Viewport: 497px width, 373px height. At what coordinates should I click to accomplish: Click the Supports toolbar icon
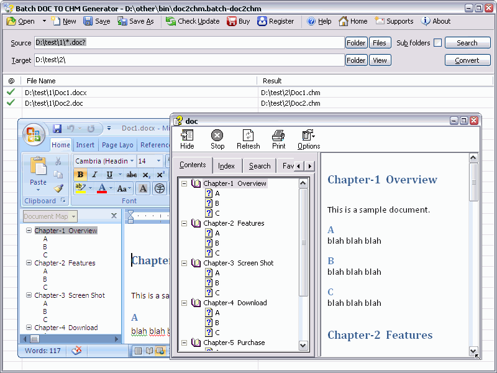tap(379, 21)
